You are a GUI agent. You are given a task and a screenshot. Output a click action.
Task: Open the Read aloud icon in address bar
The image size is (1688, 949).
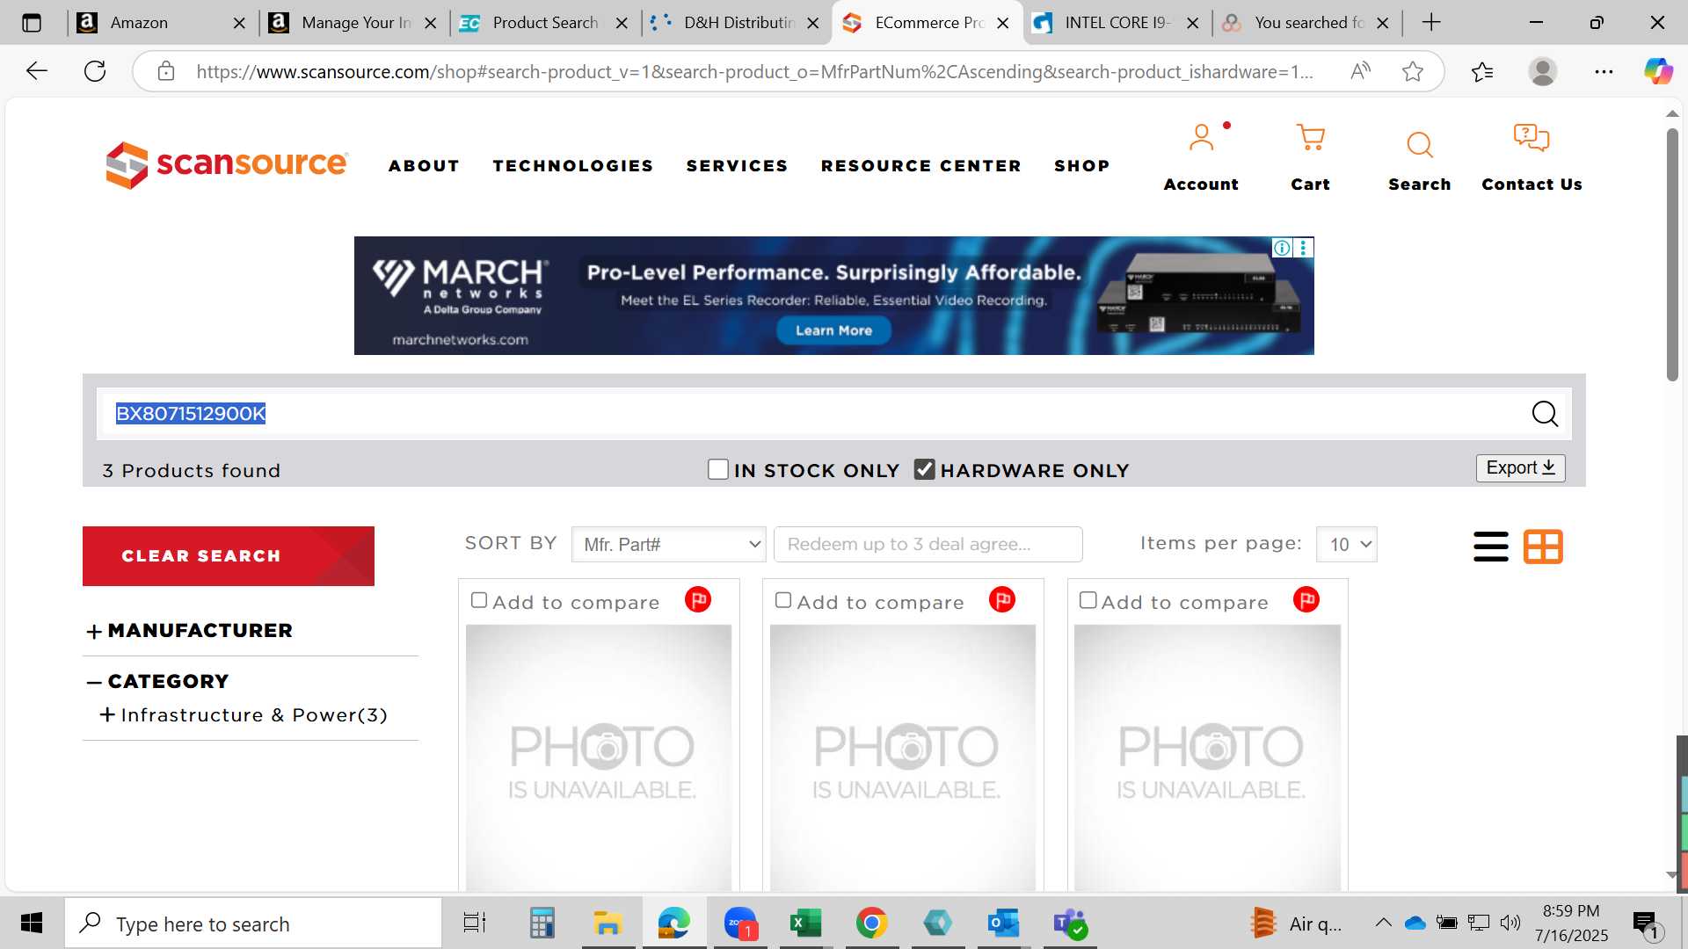1360,71
